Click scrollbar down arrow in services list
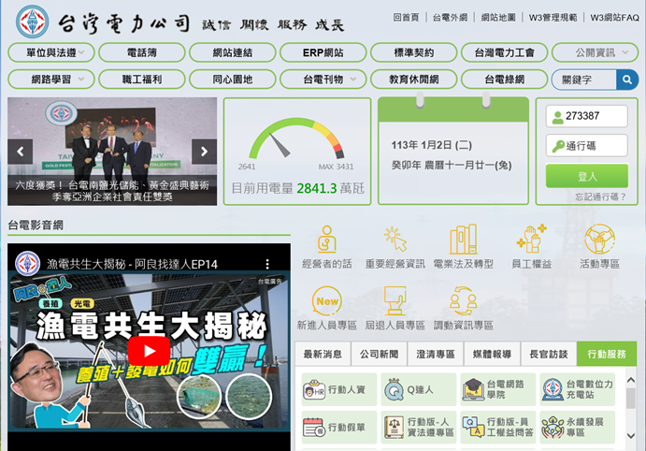Viewport: 646px width, 451px height. click(630, 435)
